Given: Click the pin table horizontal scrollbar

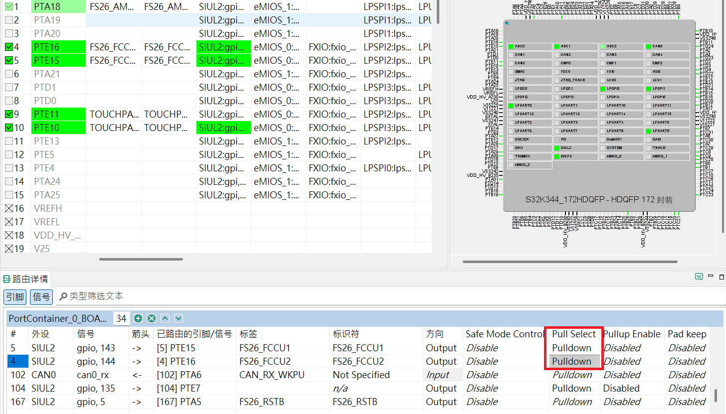Looking at the screenshot, I should pos(141,259).
